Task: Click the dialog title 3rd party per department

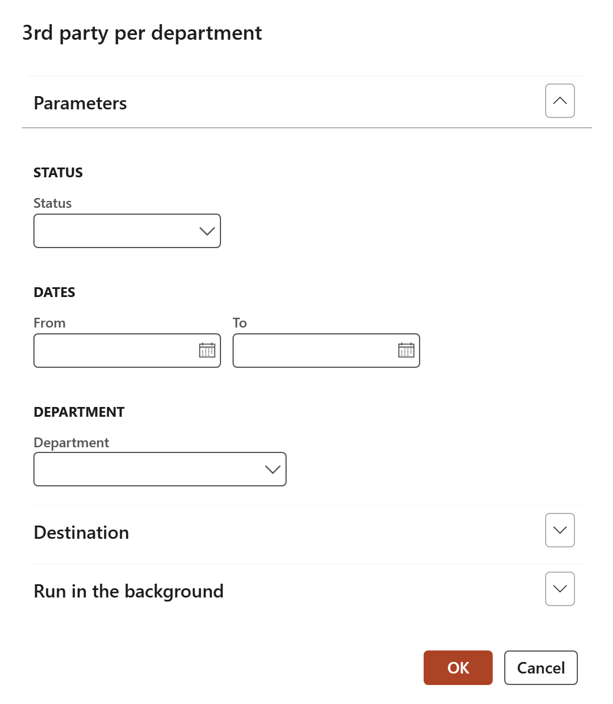Action: (x=142, y=33)
